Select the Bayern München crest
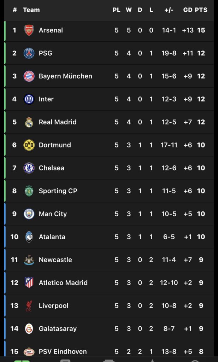Image resolution: width=218 pixels, height=362 pixels. [29, 76]
